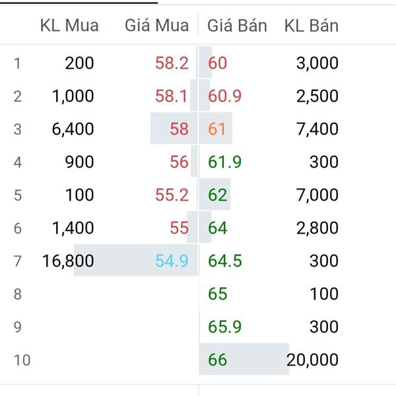Click sell volume 20,000

point(312,360)
